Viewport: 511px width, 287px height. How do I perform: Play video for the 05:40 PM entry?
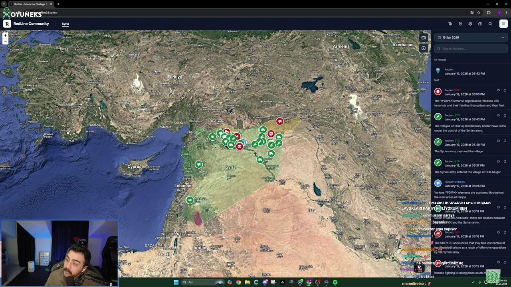499,141
